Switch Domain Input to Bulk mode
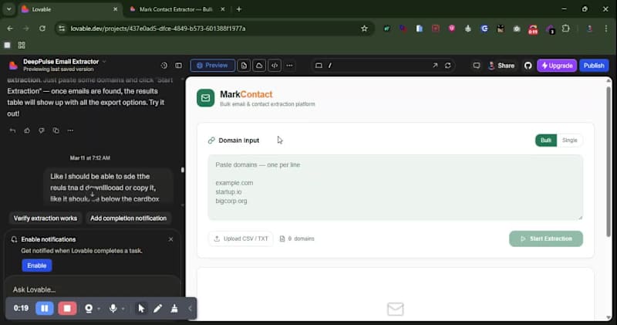Image resolution: width=617 pixels, height=325 pixels. click(x=546, y=140)
